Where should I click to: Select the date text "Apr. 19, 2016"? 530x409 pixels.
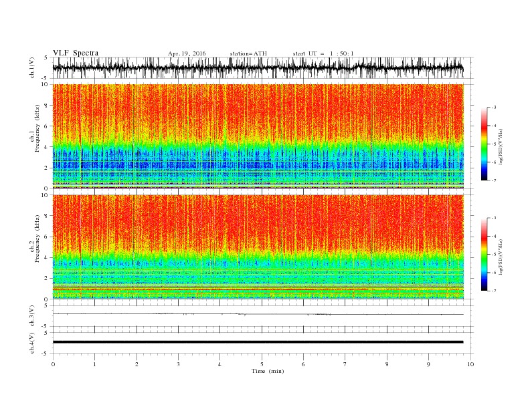point(187,53)
